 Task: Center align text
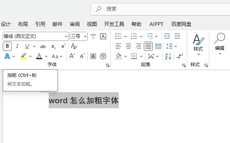click(x=128, y=46)
